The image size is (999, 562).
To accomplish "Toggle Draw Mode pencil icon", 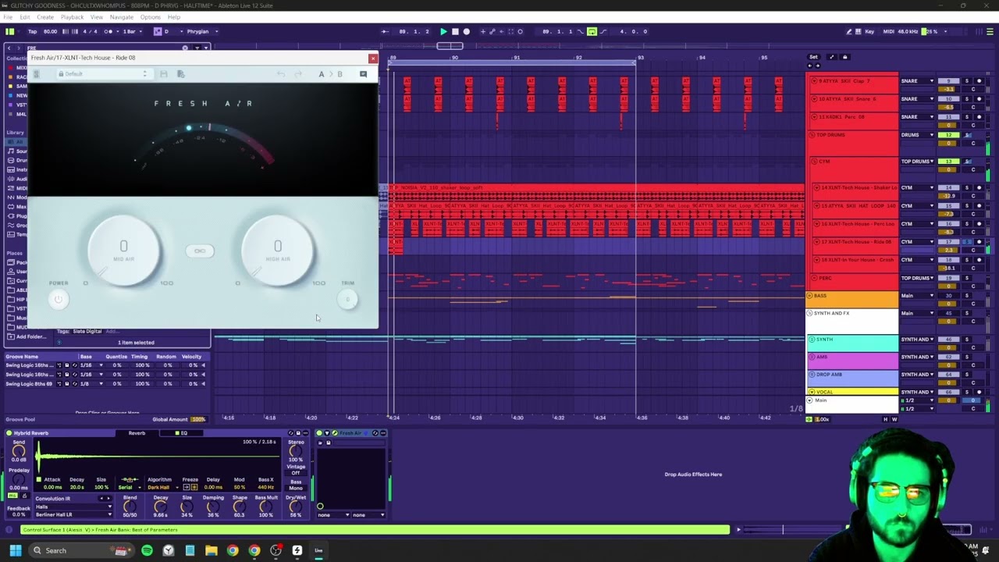I will (x=848, y=31).
